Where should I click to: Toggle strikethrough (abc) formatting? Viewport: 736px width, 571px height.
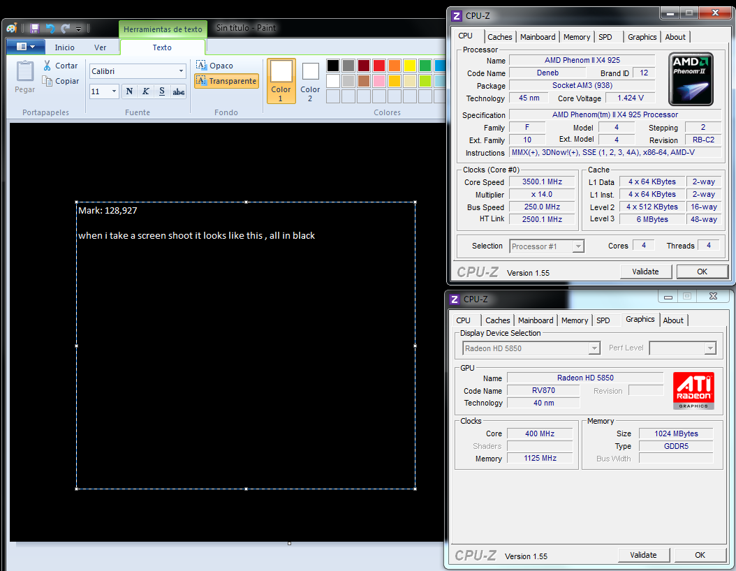tap(178, 92)
